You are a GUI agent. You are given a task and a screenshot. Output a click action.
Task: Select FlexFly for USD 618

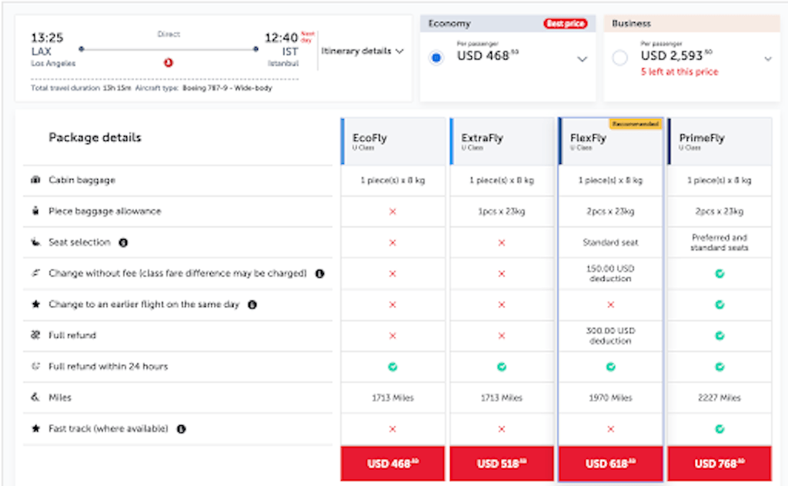pos(611,464)
